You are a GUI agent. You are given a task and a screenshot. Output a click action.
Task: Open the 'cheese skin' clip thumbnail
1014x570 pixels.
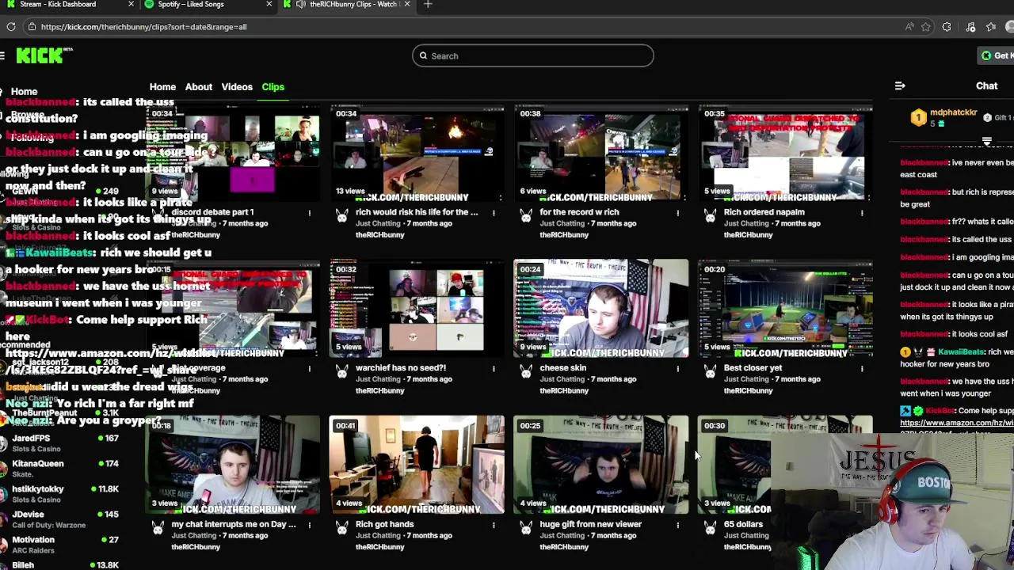(x=600, y=309)
